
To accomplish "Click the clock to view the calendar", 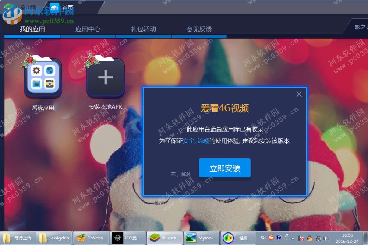I will [x=348, y=238].
